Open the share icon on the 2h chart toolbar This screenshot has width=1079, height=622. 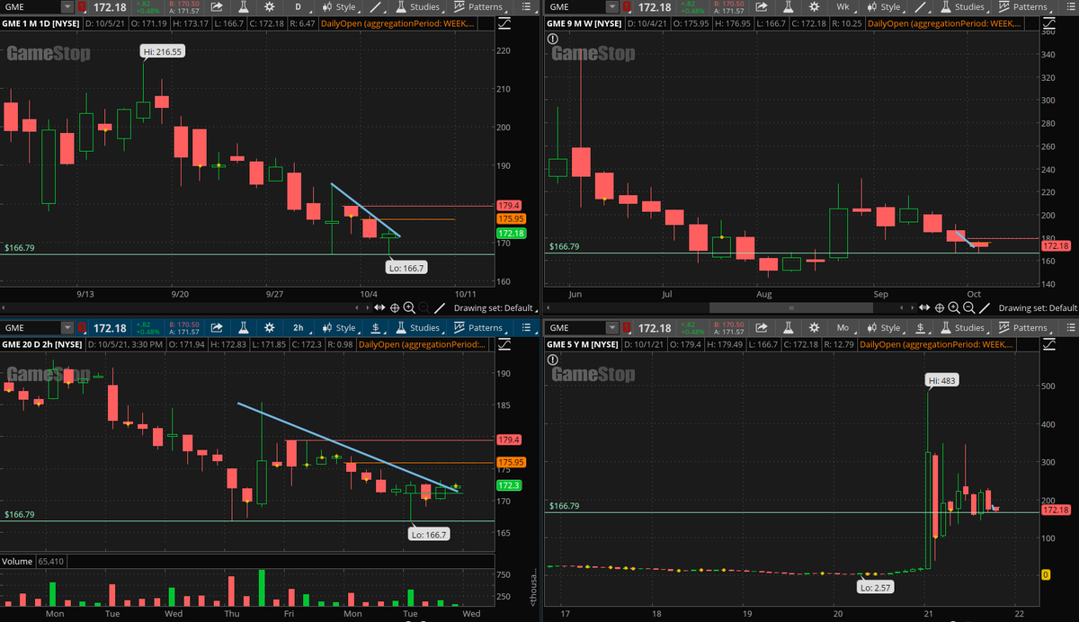217,327
